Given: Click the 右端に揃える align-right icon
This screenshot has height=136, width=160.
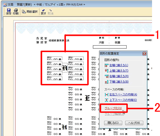Looking at the screenshot, I should pos(106,76).
